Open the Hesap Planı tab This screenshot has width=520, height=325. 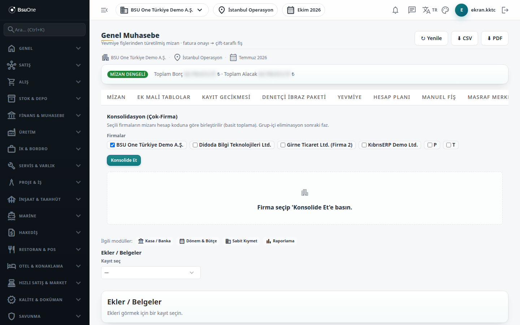point(392,97)
